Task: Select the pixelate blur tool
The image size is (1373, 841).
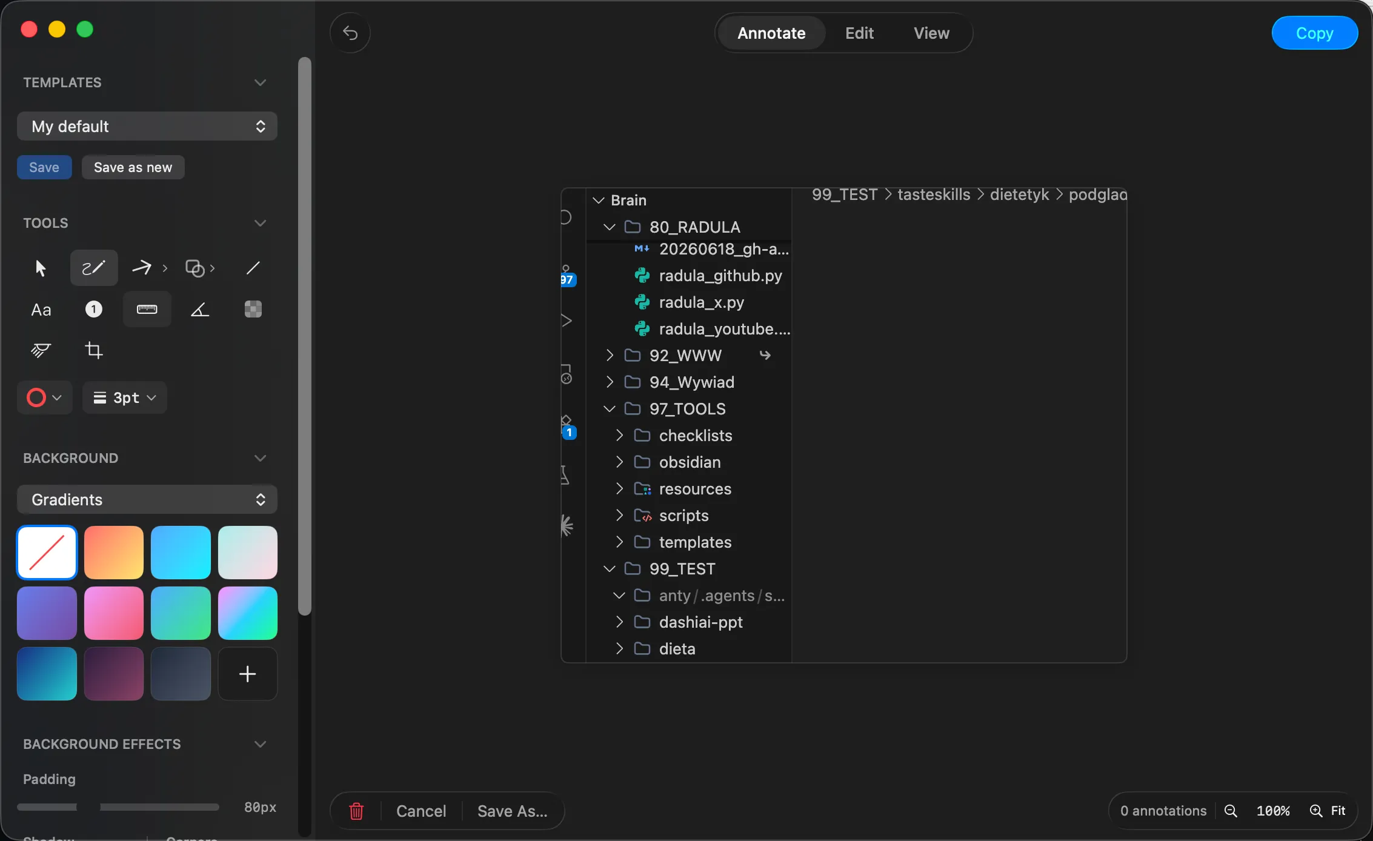Action: 253,310
